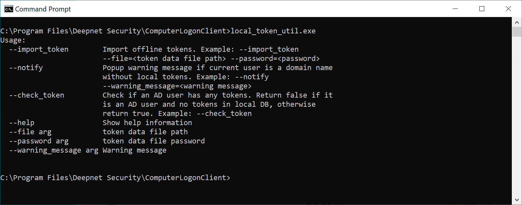
Task: Click the scrollbar down arrow
Action: point(517,200)
